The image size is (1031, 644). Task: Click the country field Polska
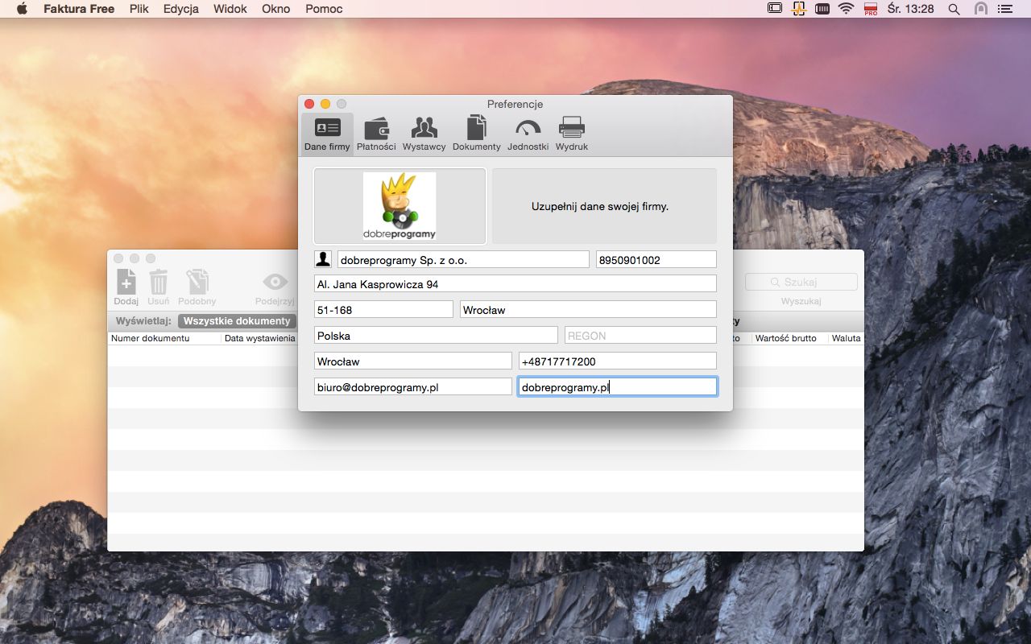tap(436, 335)
